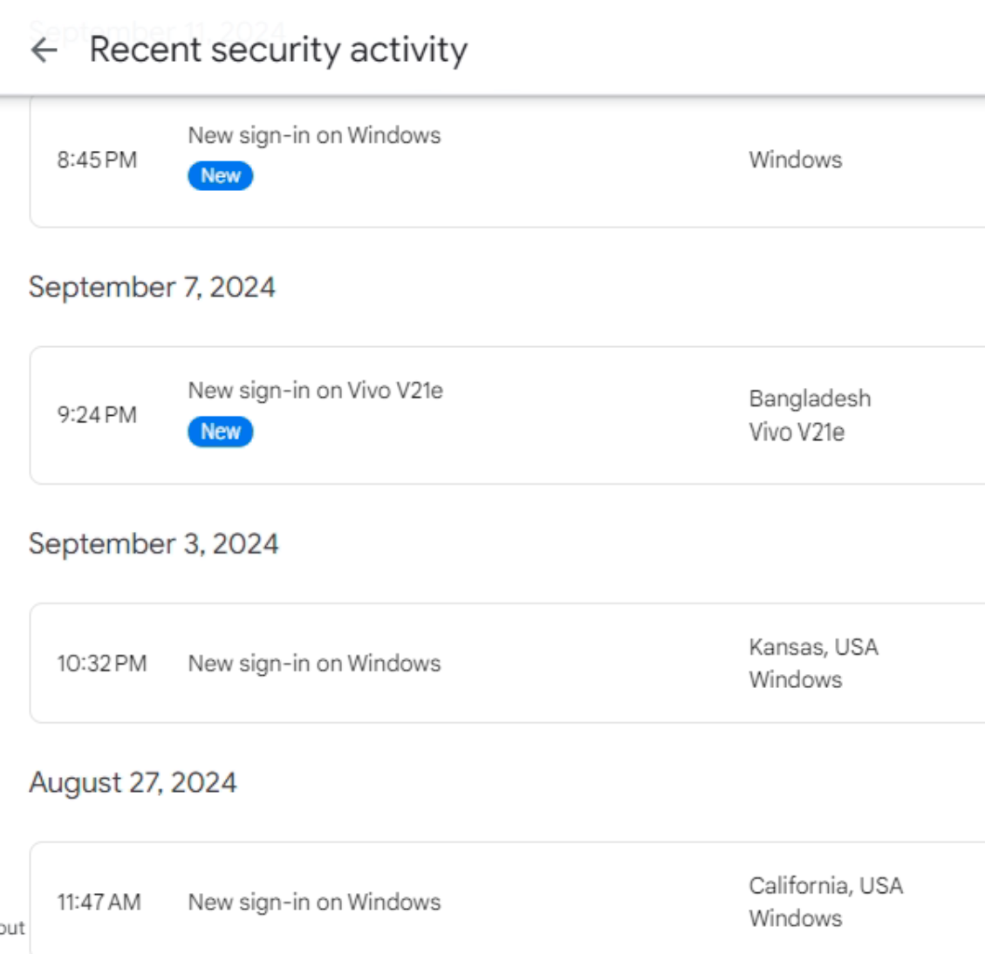
Task: Select the 10:32 PM timestamp
Action: pyautogui.click(x=101, y=664)
